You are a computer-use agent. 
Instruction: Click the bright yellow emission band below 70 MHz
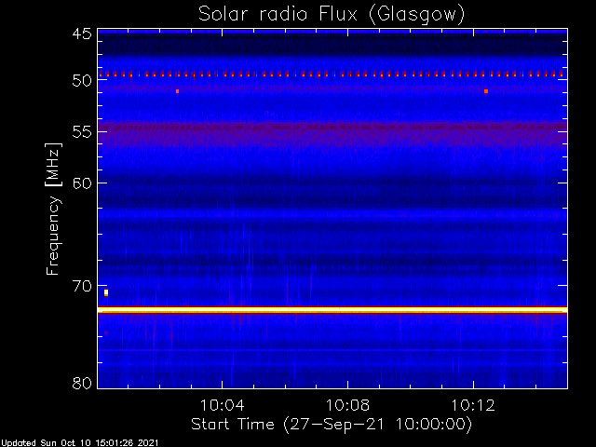[332, 310]
